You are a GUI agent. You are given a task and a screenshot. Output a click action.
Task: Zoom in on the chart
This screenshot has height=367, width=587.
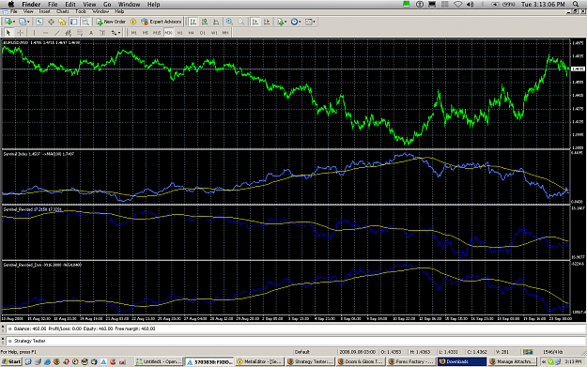tap(229, 22)
